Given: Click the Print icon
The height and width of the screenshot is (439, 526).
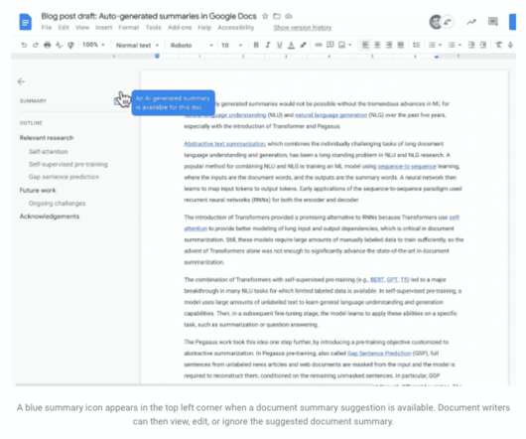Looking at the screenshot, I should coord(48,45).
